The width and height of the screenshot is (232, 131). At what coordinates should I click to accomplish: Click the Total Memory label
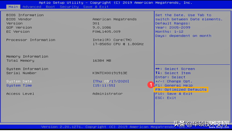20,60
